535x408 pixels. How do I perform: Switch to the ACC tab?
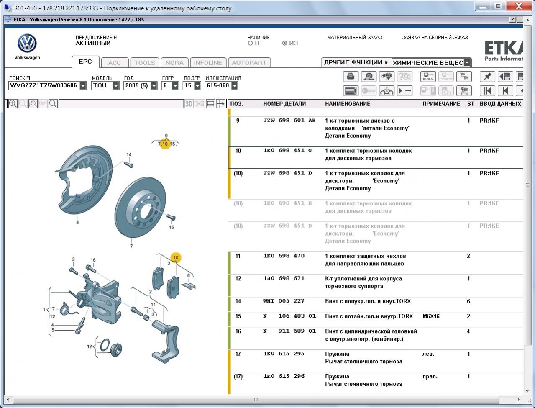pos(115,63)
